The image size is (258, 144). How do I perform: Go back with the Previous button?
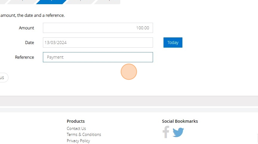(x=3, y=78)
